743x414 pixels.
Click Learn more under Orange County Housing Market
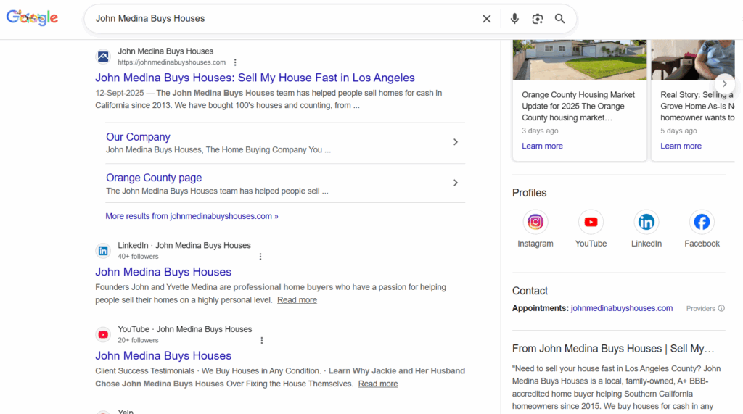click(542, 146)
